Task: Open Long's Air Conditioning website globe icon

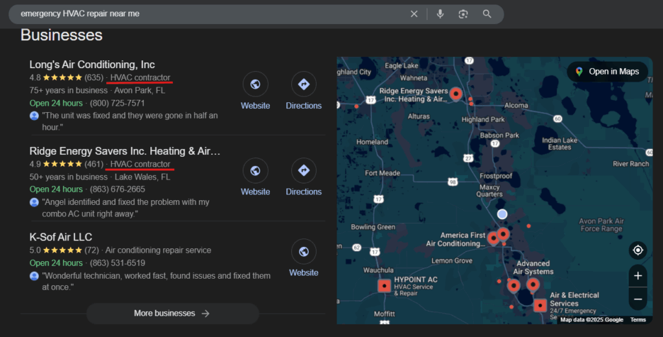Action: click(255, 84)
